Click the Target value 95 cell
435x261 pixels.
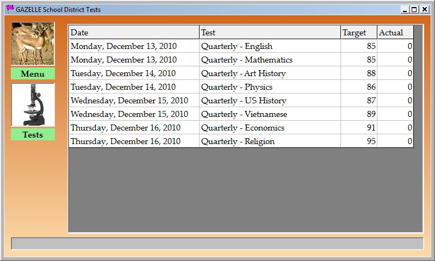click(x=359, y=141)
